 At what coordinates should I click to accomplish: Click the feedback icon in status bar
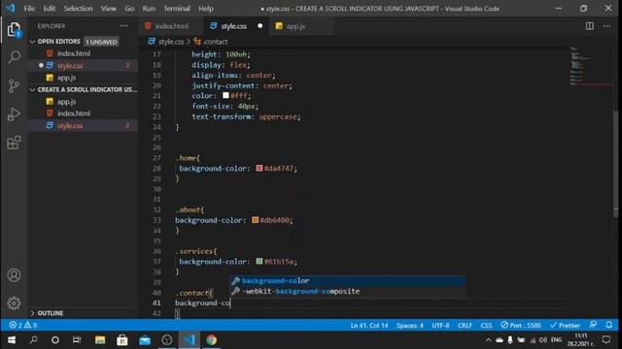(x=593, y=325)
